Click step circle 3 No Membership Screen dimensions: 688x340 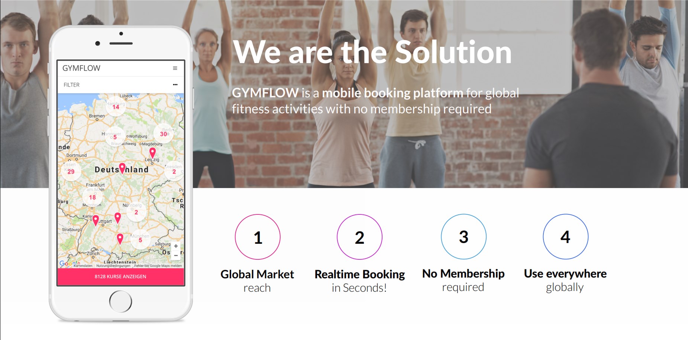pos(463,236)
